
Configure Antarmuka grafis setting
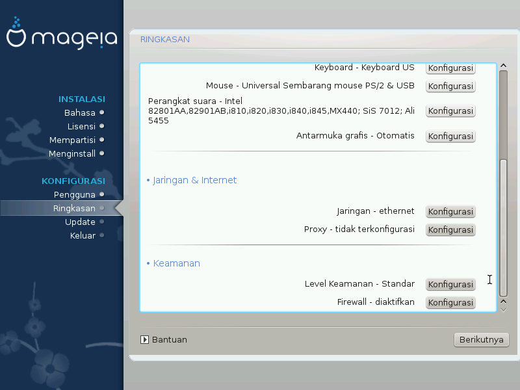[x=450, y=136]
